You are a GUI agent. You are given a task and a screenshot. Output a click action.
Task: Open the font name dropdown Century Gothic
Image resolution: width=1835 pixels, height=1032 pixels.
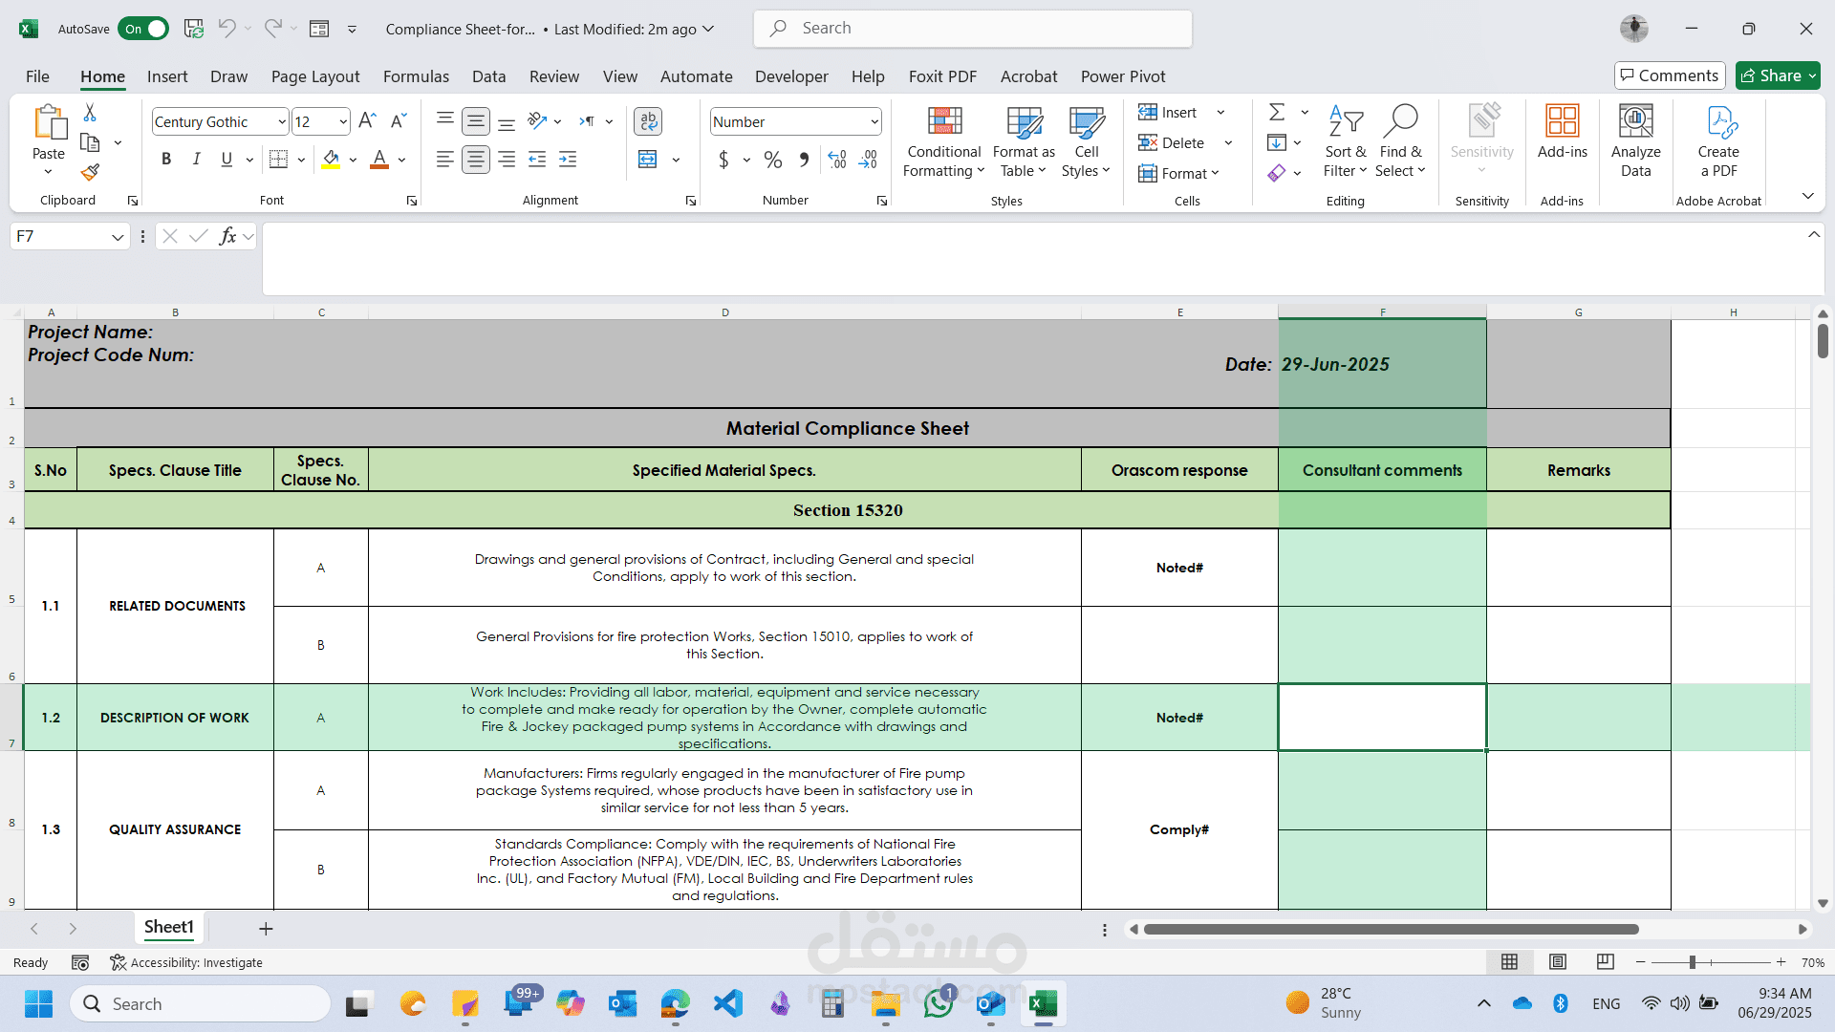click(281, 121)
